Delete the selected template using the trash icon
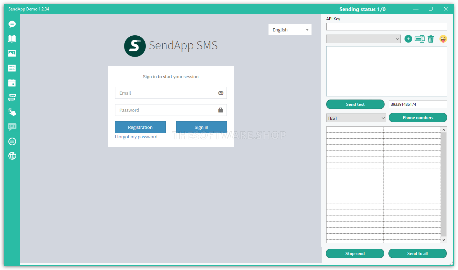458x270 pixels. pos(431,39)
